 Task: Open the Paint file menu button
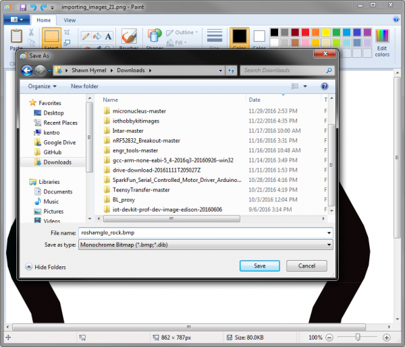(x=16, y=20)
